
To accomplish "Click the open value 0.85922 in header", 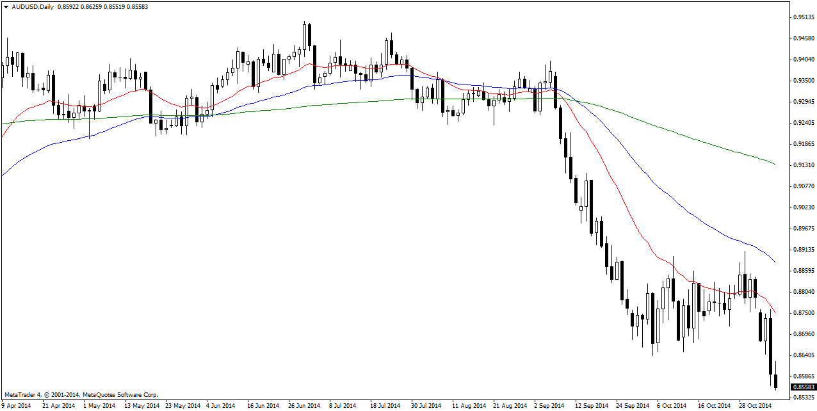I will click(x=69, y=7).
